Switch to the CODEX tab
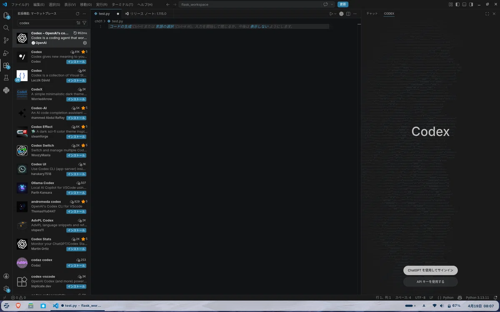The height and width of the screenshot is (312, 500). (389, 14)
